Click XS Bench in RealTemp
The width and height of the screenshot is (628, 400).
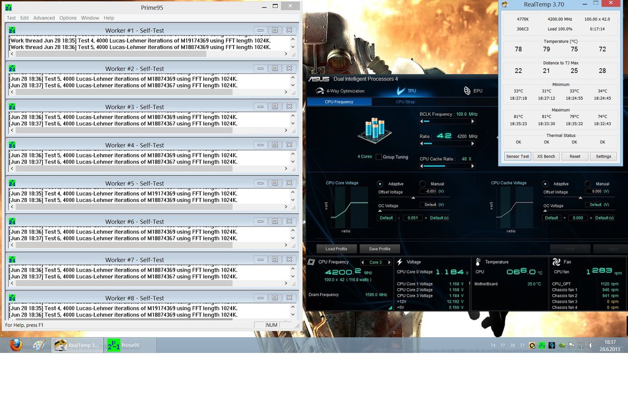pos(546,156)
